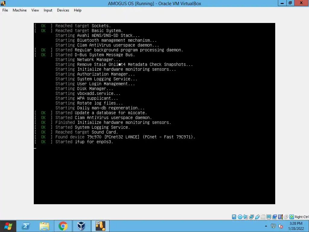The image size is (309, 232).
Task: Restore down the VirtualBox window
Action: (290, 3)
